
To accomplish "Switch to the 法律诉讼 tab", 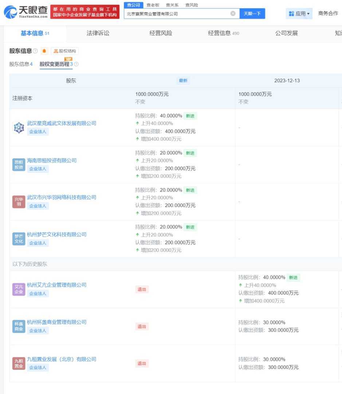I will pyautogui.click(x=98, y=33).
